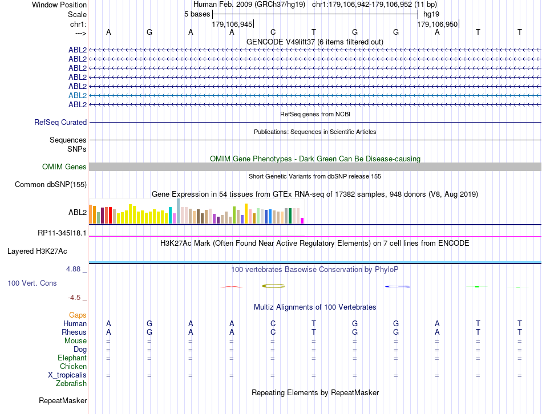The height and width of the screenshot is (414, 542).
Task: Click the olive PhyloP conservation mark
Action: pyautogui.click(x=273, y=286)
